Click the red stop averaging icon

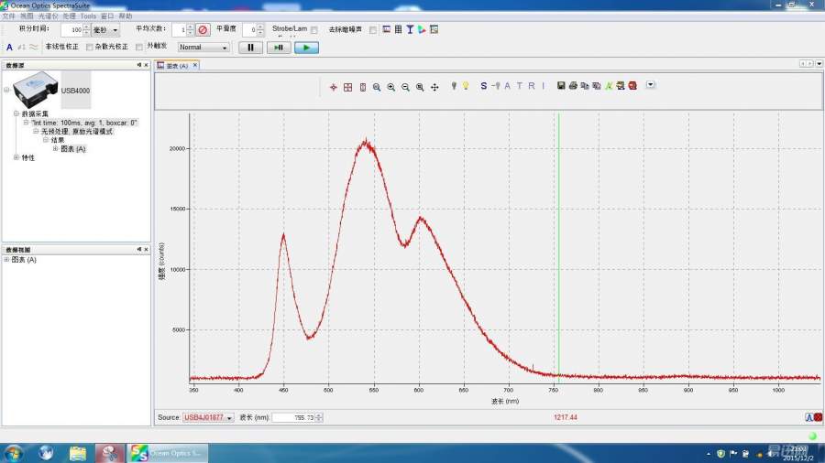coord(203,29)
